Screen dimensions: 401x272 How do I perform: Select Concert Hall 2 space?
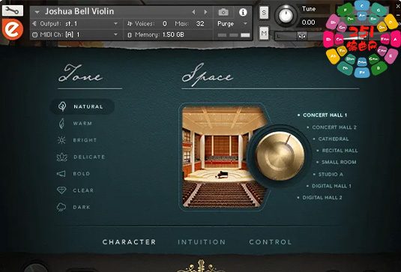[x=334, y=127]
